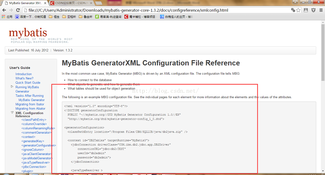Click the 'How to connect to the database' bullet
Image resolution: width=325 pixels, height=175 pixels.
tap(90, 80)
